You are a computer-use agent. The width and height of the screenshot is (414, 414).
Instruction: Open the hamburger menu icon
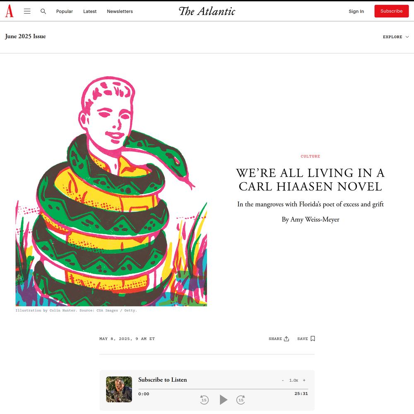(27, 11)
